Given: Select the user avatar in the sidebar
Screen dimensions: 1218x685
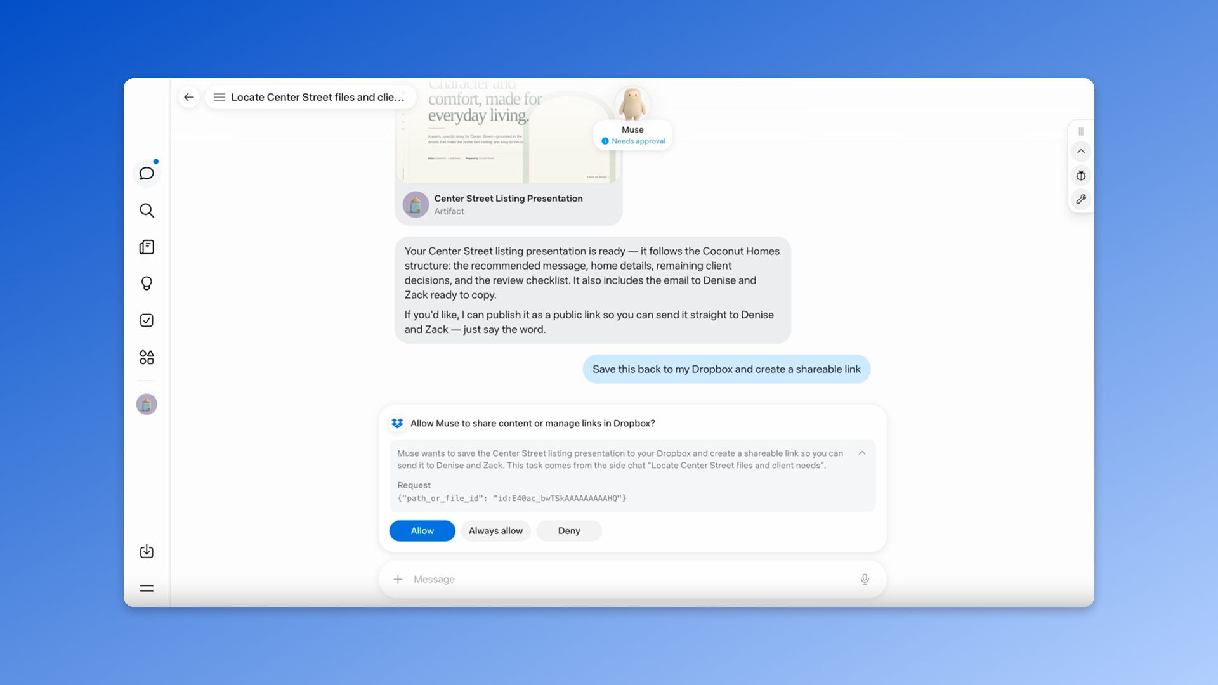Looking at the screenshot, I should coord(147,404).
